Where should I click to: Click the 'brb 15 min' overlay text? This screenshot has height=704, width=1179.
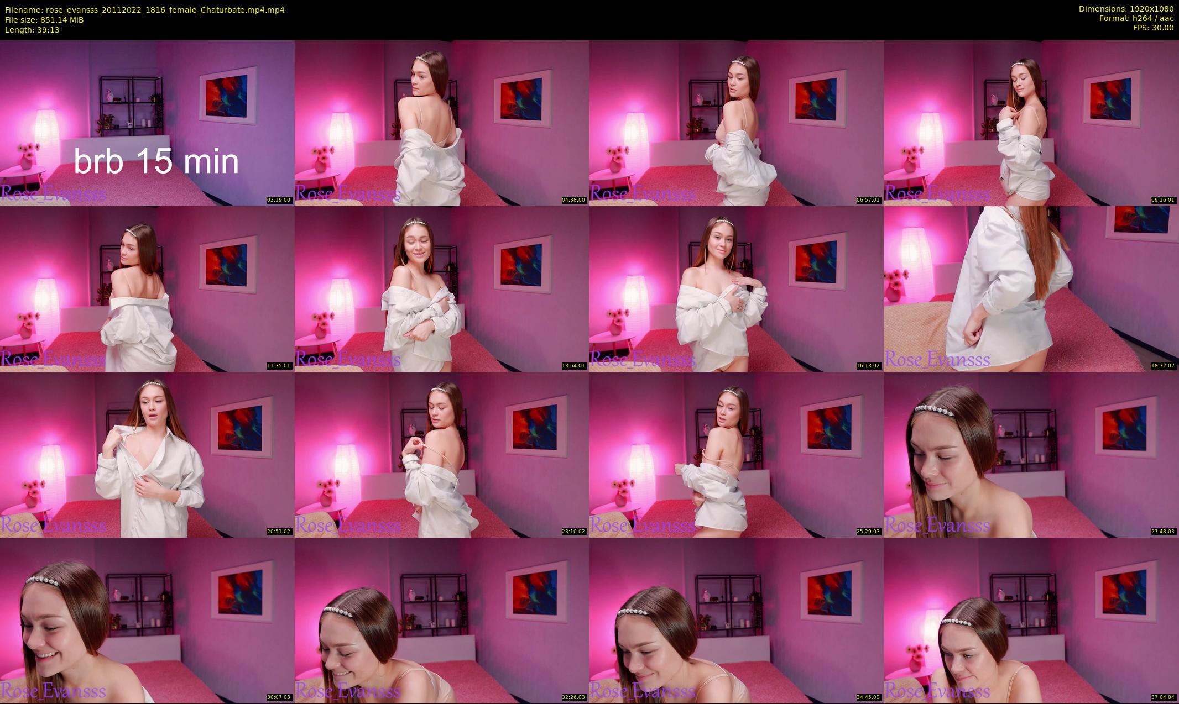(156, 161)
